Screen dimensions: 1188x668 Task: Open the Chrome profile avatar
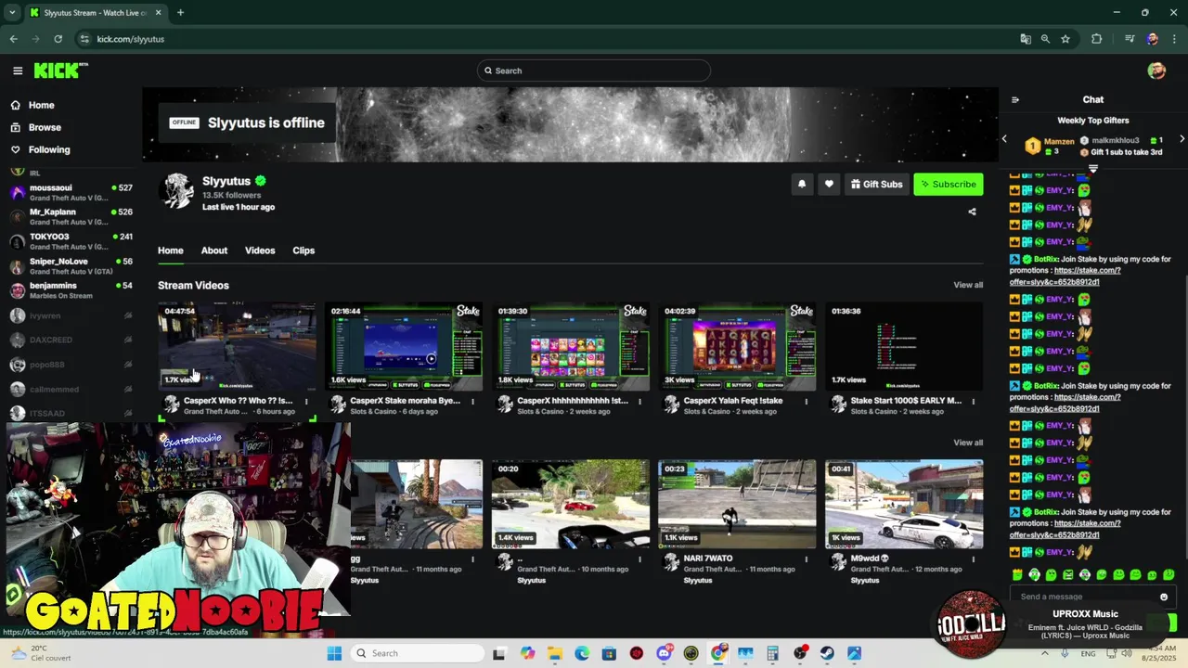[x=1152, y=39]
